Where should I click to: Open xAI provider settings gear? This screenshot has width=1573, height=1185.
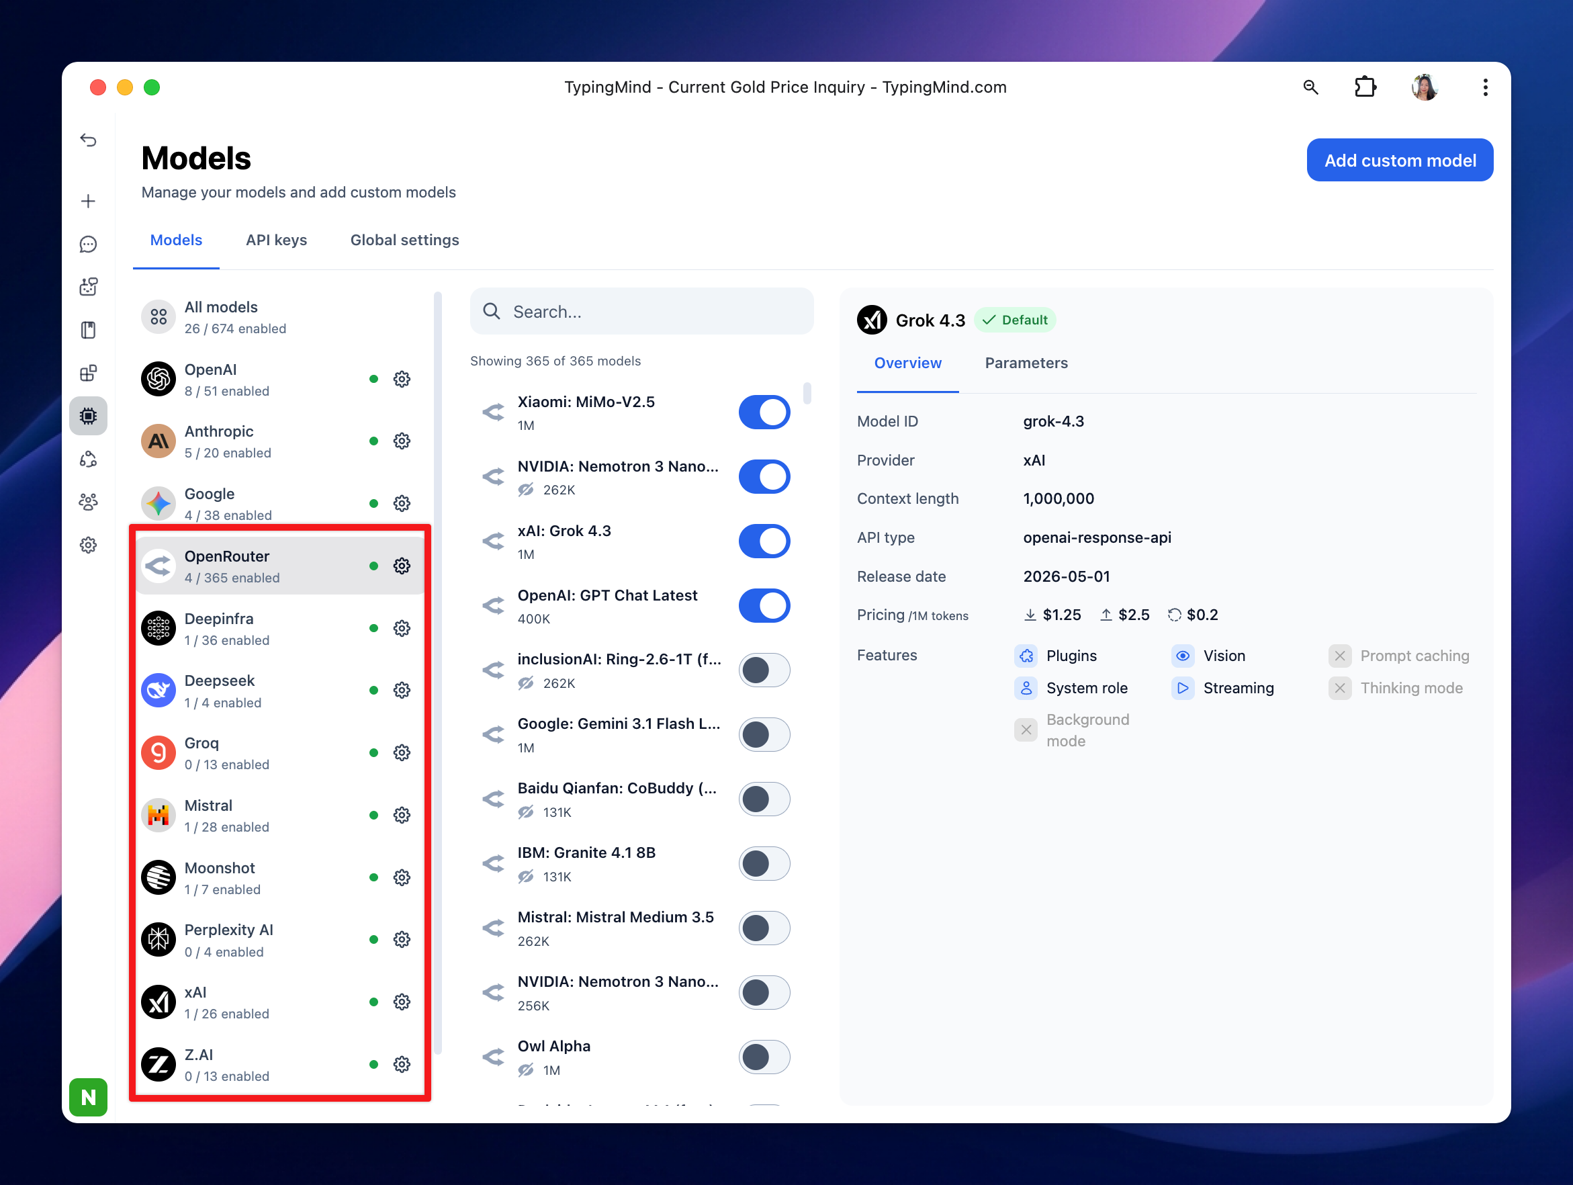[x=402, y=1002]
